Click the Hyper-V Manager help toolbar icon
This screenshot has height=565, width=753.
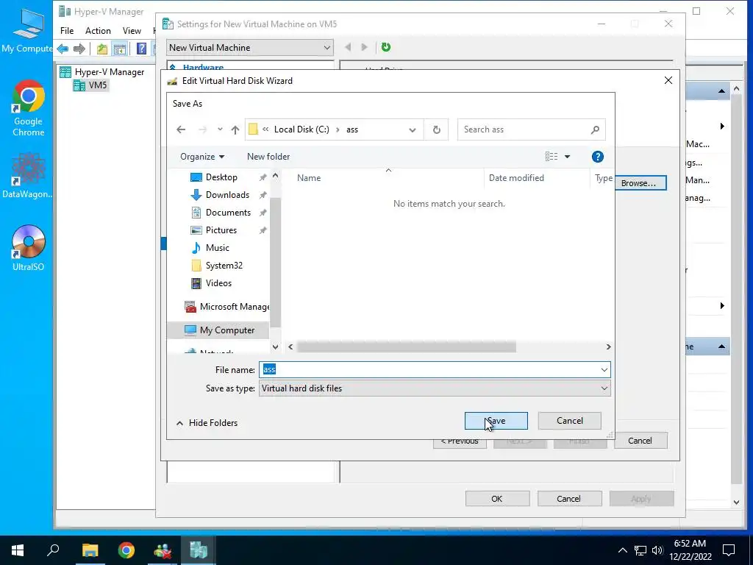pyautogui.click(x=141, y=49)
